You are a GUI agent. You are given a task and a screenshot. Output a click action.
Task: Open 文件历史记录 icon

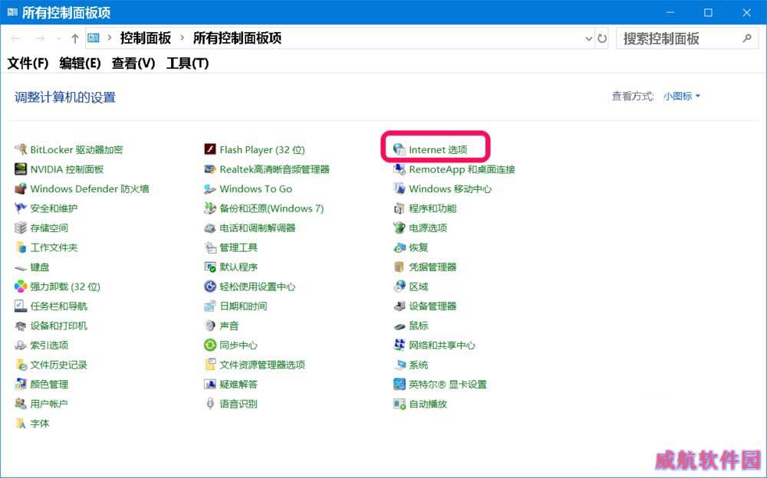tap(21, 365)
